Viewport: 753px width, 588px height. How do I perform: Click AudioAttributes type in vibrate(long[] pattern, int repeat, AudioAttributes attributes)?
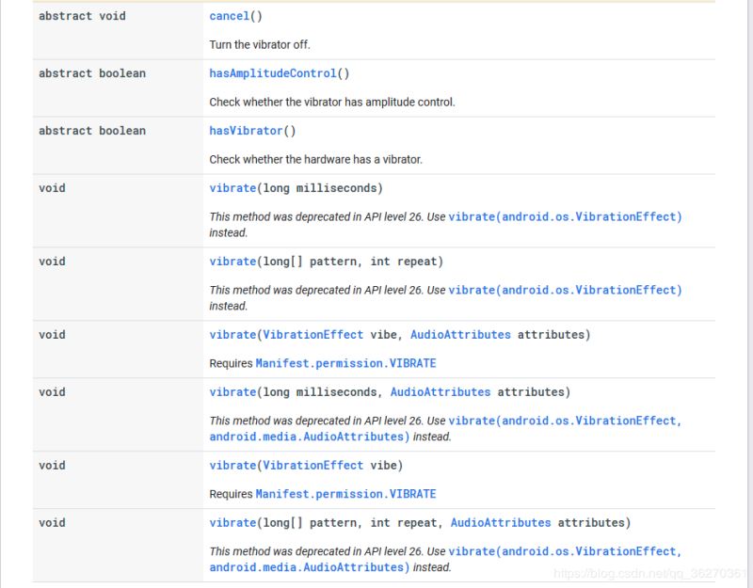pyautogui.click(x=501, y=523)
